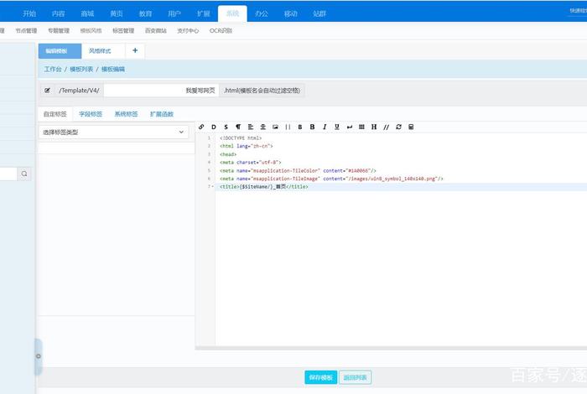Select the 扩展函数 tab
Viewport: 587px width, 394px height.
162,114
